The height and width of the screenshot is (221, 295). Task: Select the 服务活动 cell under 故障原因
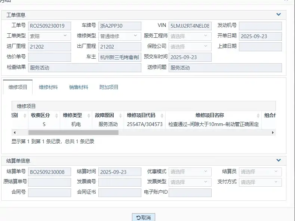coord(108,124)
